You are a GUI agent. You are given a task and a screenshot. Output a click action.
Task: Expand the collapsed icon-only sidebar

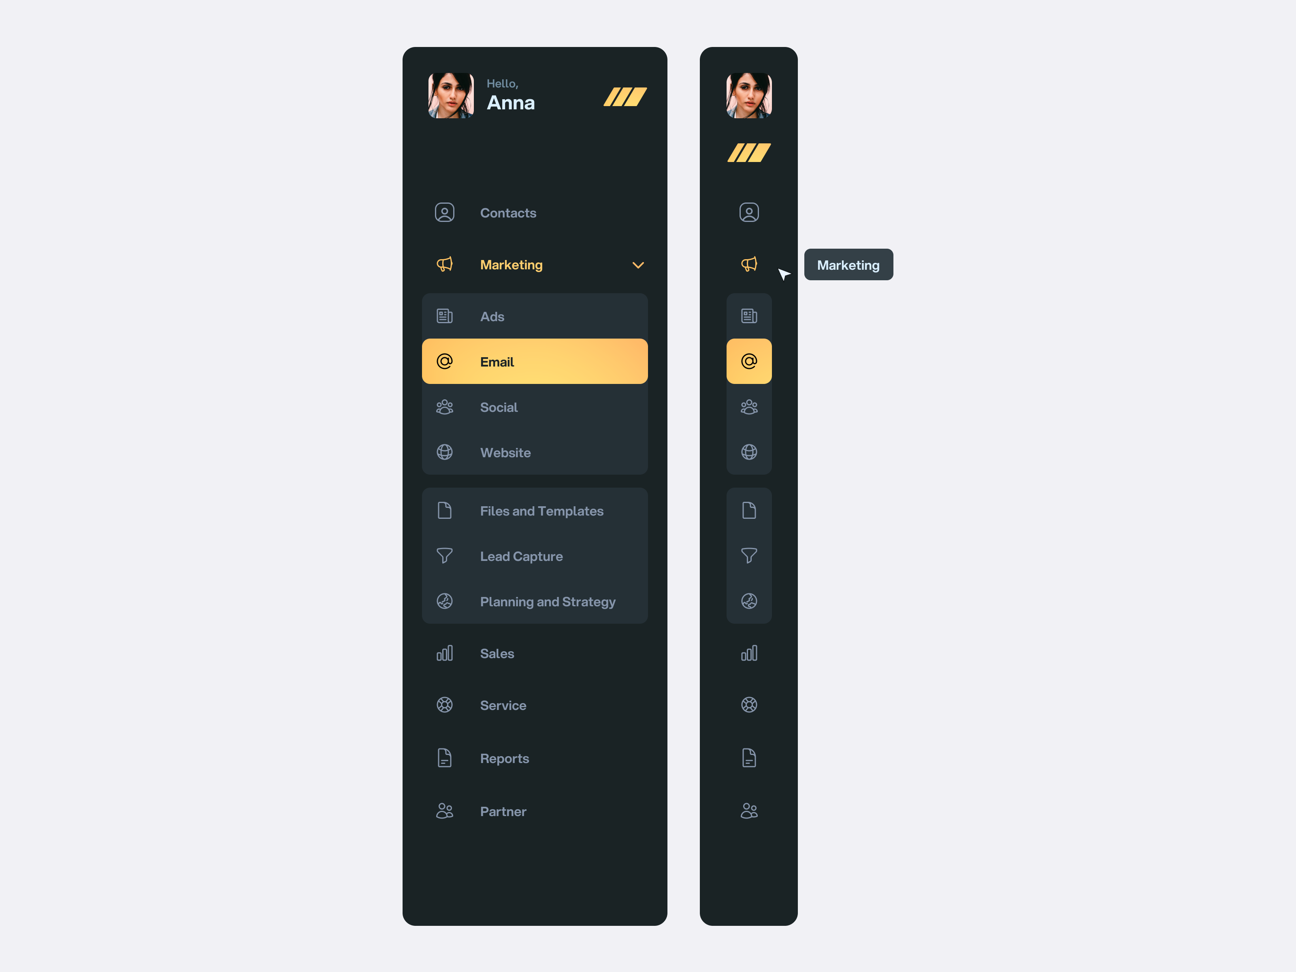(x=748, y=153)
